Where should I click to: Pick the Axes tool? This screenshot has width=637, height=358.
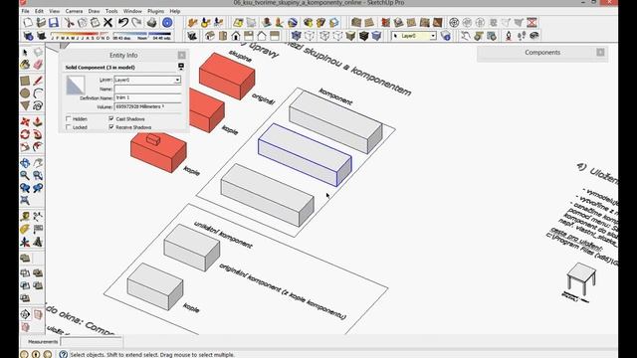click(x=25, y=243)
